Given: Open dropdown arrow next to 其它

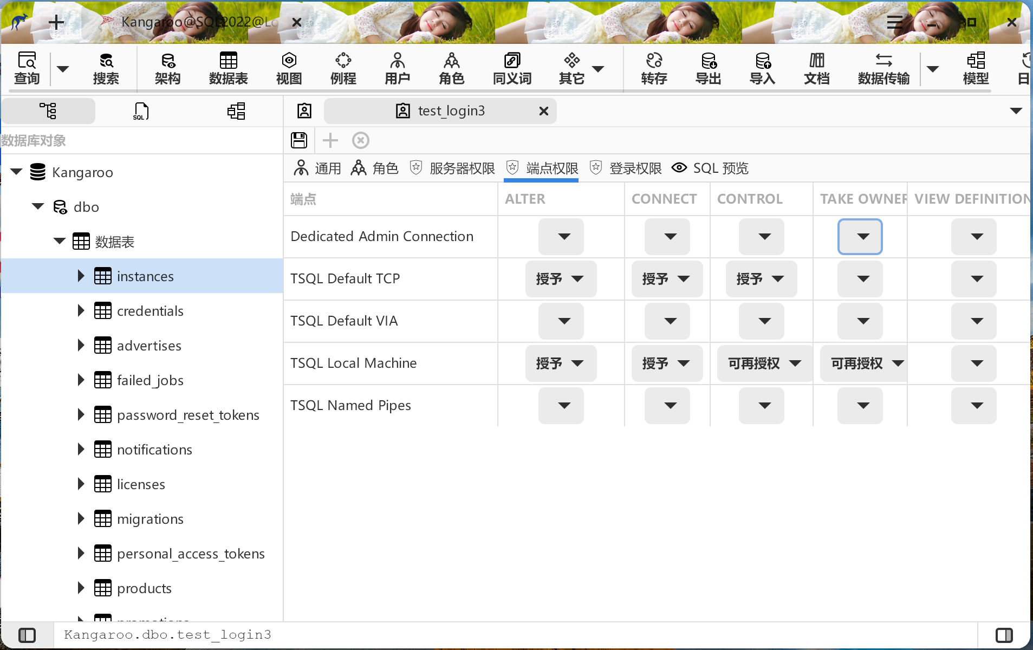Looking at the screenshot, I should [598, 69].
